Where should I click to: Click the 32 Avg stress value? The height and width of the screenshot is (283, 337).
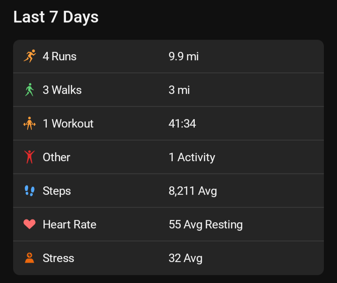coord(185,258)
